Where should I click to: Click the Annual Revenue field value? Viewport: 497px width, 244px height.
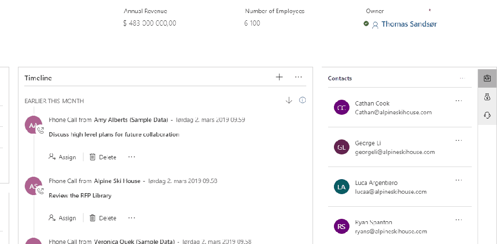pos(150,23)
